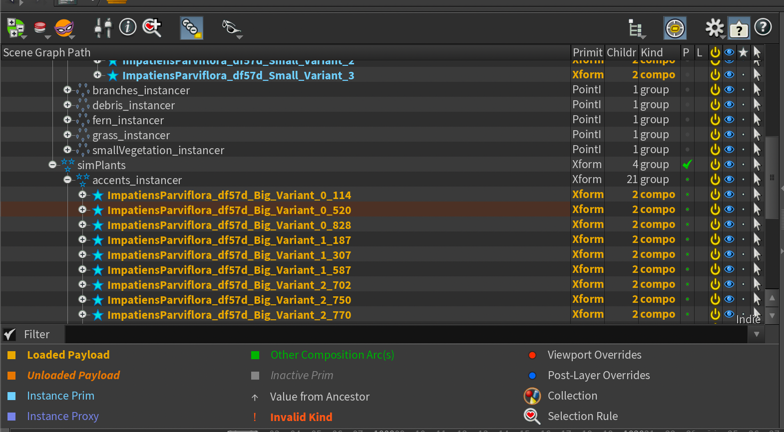This screenshot has width=784, height=432.
Task: Open the gear settings menu
Action: tap(714, 28)
